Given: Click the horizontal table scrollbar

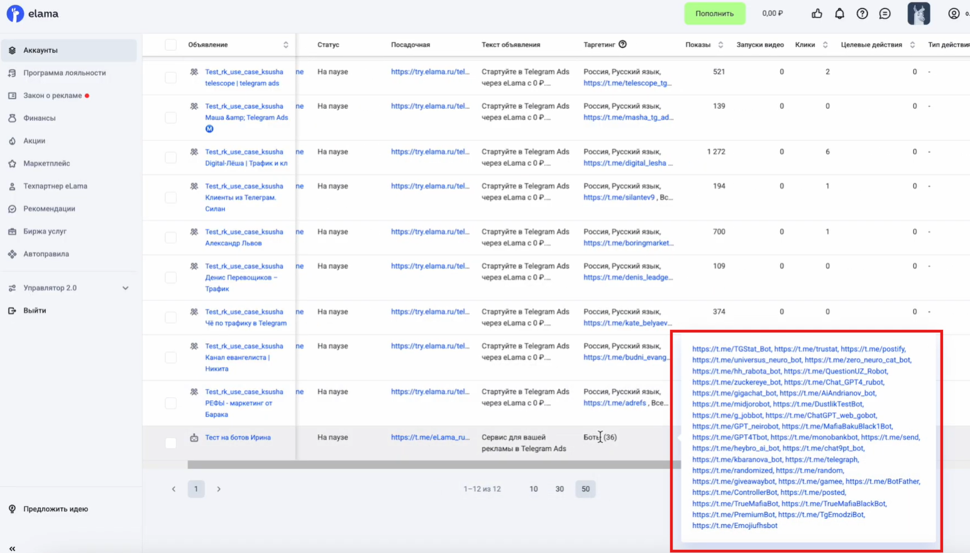Looking at the screenshot, I should pos(427,465).
